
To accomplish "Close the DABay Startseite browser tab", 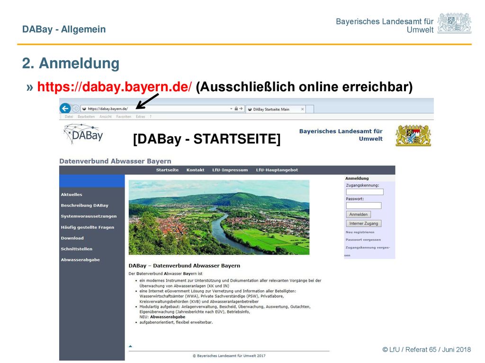I will click(303, 109).
